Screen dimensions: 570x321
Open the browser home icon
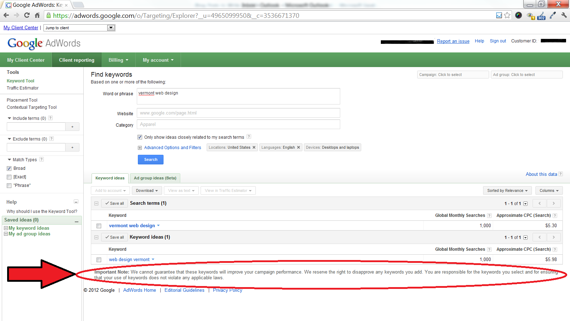pyautogui.click(x=37, y=15)
